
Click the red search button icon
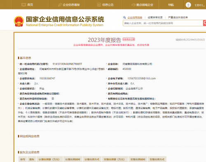coord(205,23)
